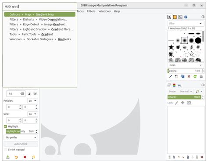Uncheck the Highlight checkbox
Screen dimensions: 208x163
5,127
